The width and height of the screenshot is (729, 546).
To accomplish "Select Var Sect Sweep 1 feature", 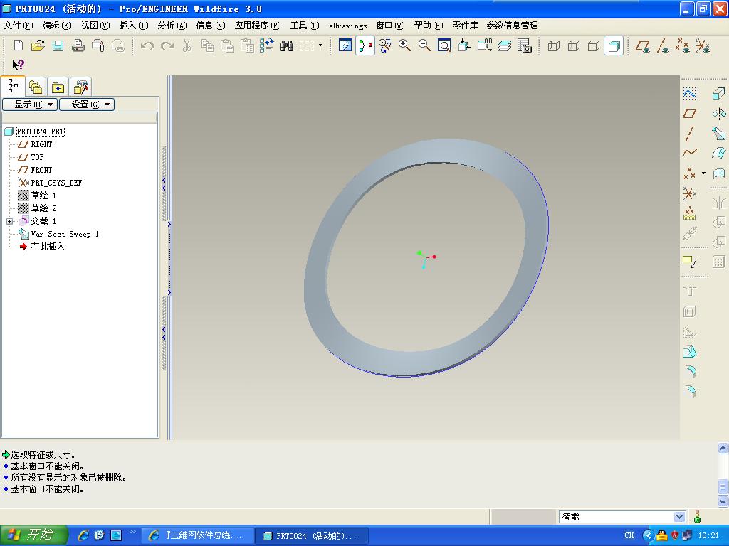I will (x=65, y=234).
